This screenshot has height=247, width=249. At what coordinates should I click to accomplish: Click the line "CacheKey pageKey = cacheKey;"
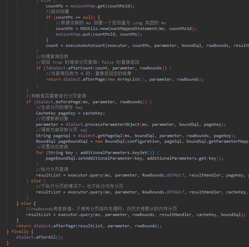click(70, 113)
